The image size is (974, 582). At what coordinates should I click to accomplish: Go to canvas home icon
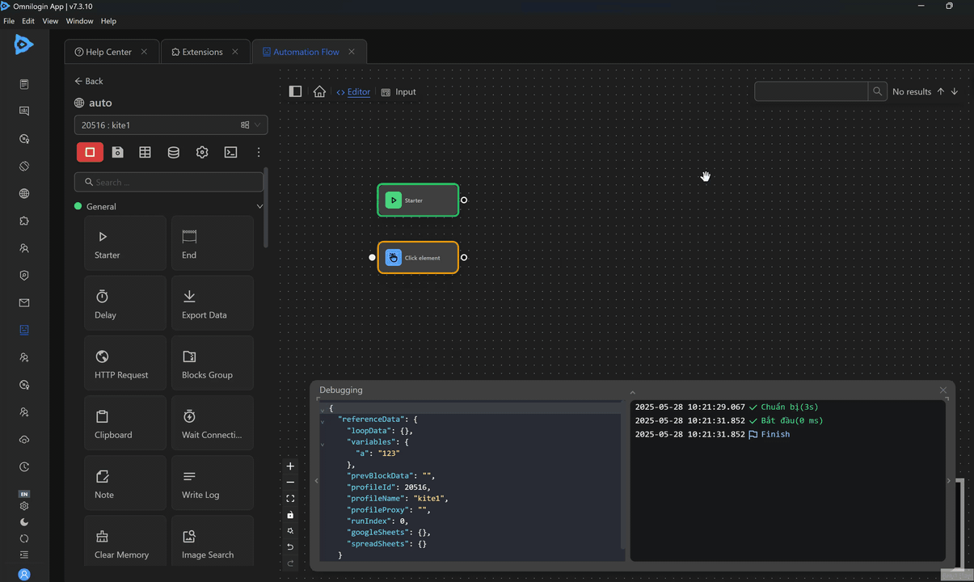(x=319, y=92)
